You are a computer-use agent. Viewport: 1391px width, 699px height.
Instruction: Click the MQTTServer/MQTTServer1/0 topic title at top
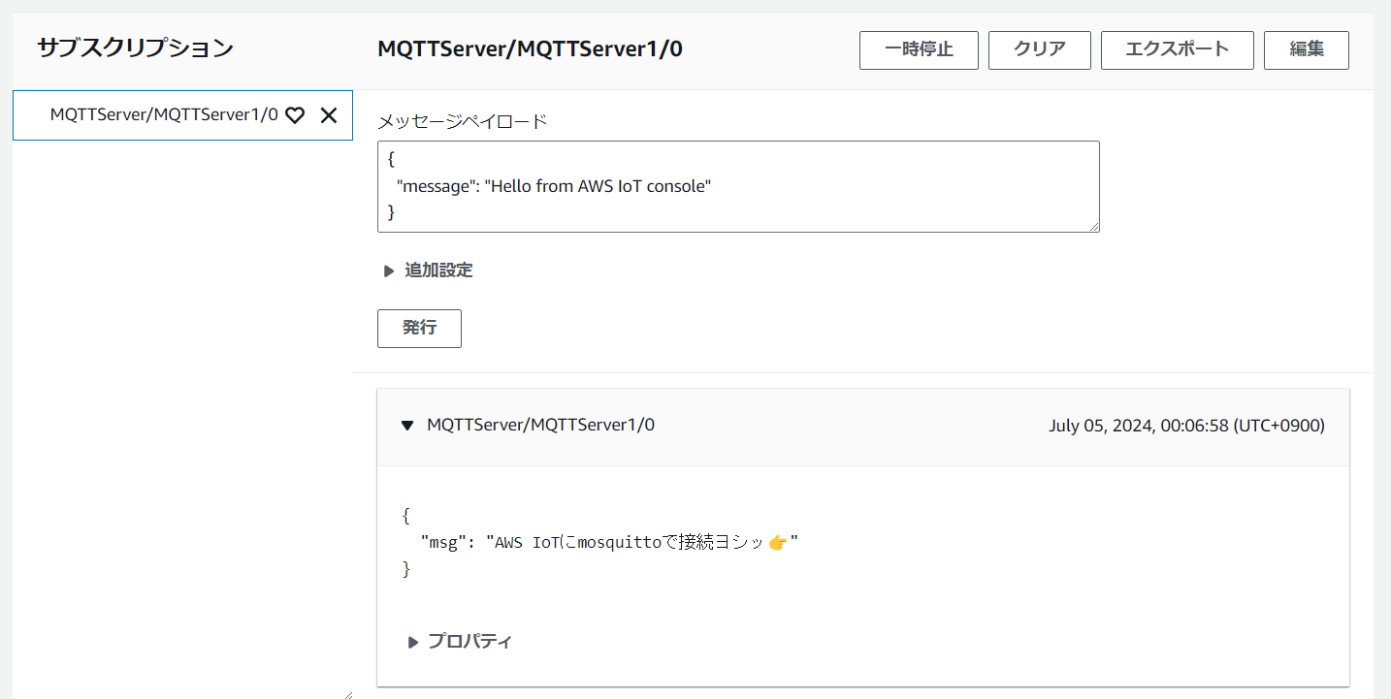click(530, 49)
